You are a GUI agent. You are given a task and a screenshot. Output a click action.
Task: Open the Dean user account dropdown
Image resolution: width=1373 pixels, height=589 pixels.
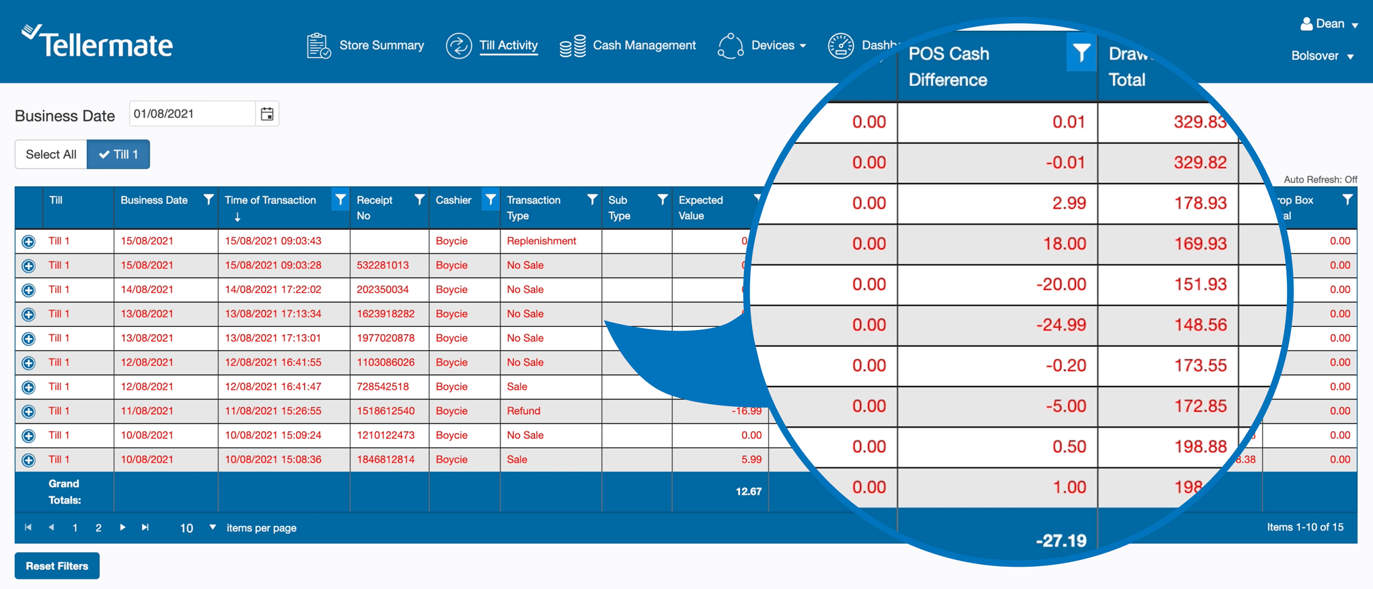[1329, 24]
